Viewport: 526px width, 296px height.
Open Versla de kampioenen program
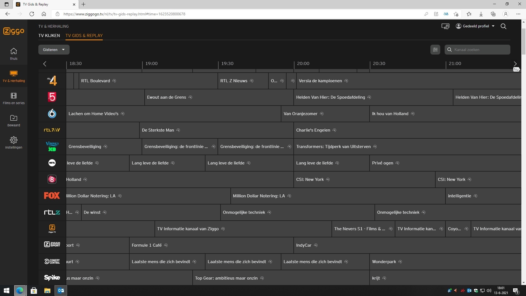(x=409, y=81)
